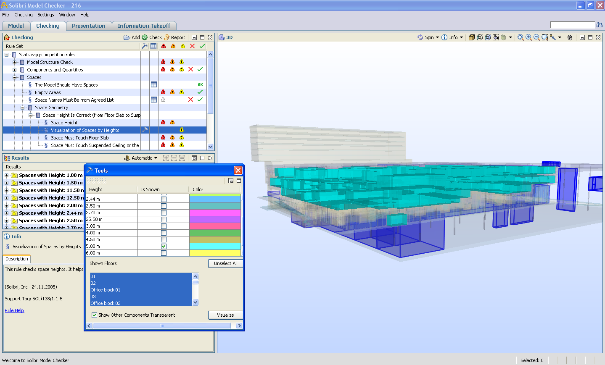Click the yellow low severity header icon
The width and height of the screenshot is (605, 365).
tap(183, 46)
